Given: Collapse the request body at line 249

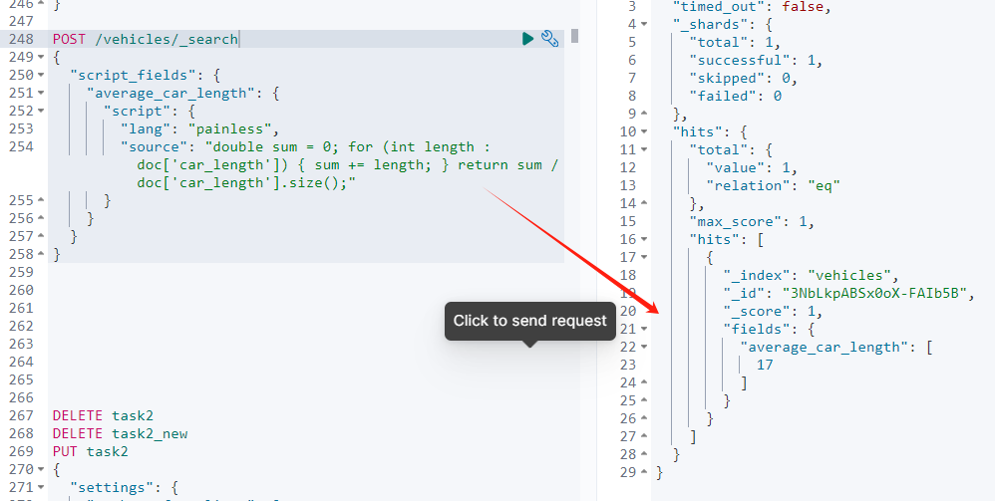Looking at the screenshot, I should 41,57.
